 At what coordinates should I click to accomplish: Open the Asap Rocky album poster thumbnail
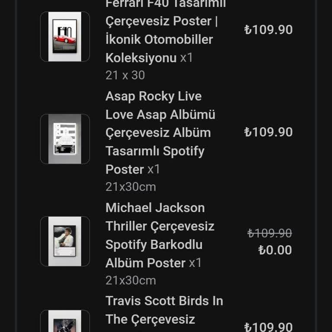[x=65, y=139]
